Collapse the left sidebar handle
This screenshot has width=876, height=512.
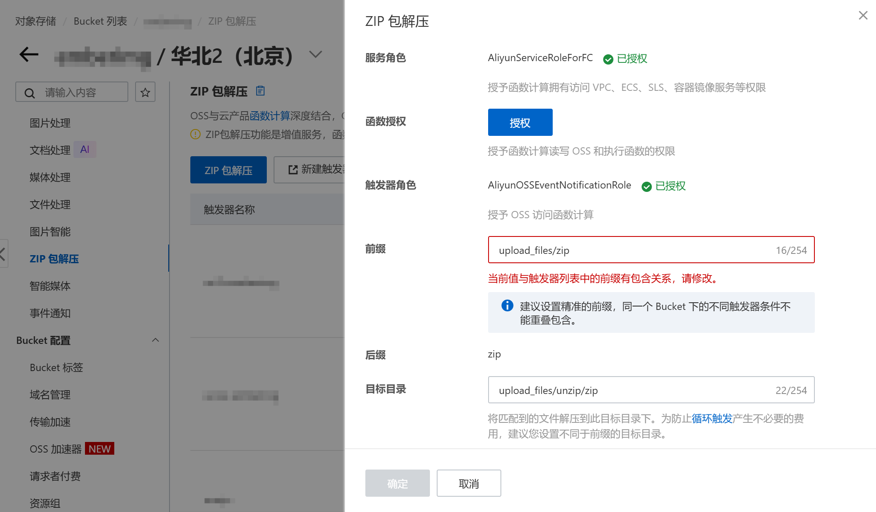pyautogui.click(x=3, y=254)
